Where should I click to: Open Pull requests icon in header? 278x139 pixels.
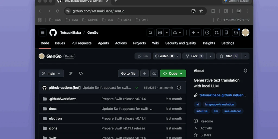click(217, 33)
